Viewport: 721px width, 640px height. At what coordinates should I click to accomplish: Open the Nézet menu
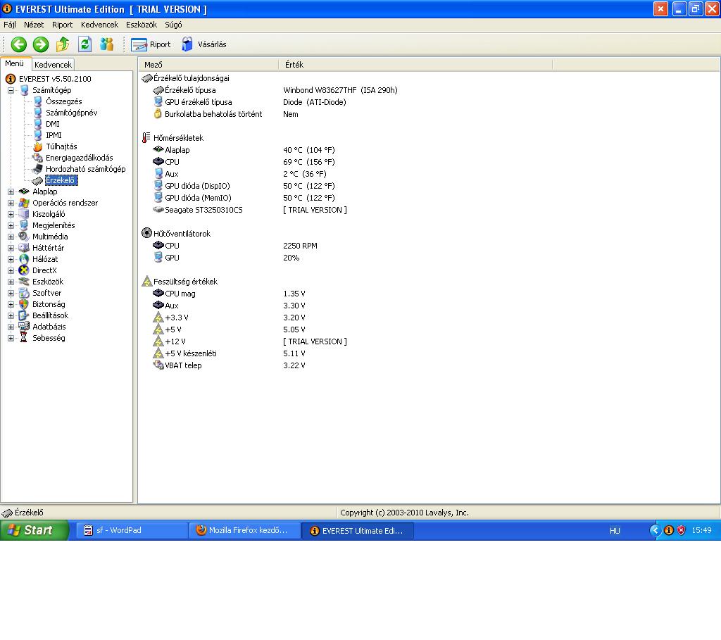pos(34,25)
